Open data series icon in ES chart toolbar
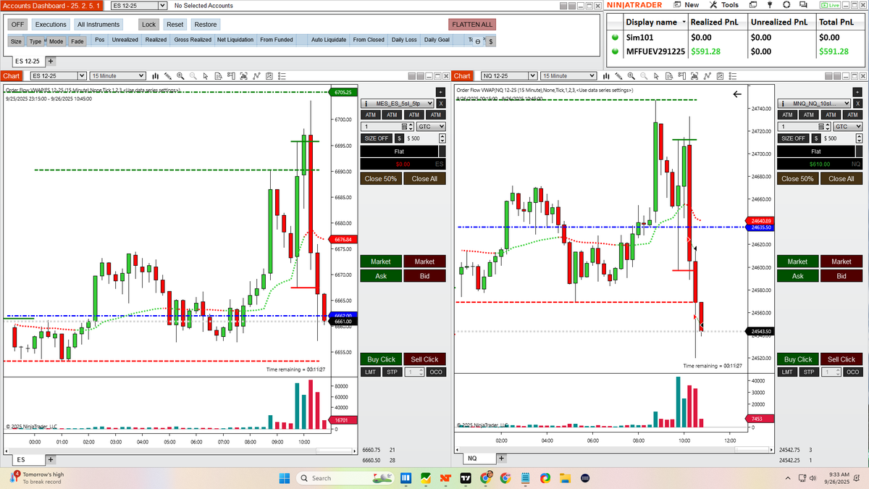 click(x=244, y=76)
